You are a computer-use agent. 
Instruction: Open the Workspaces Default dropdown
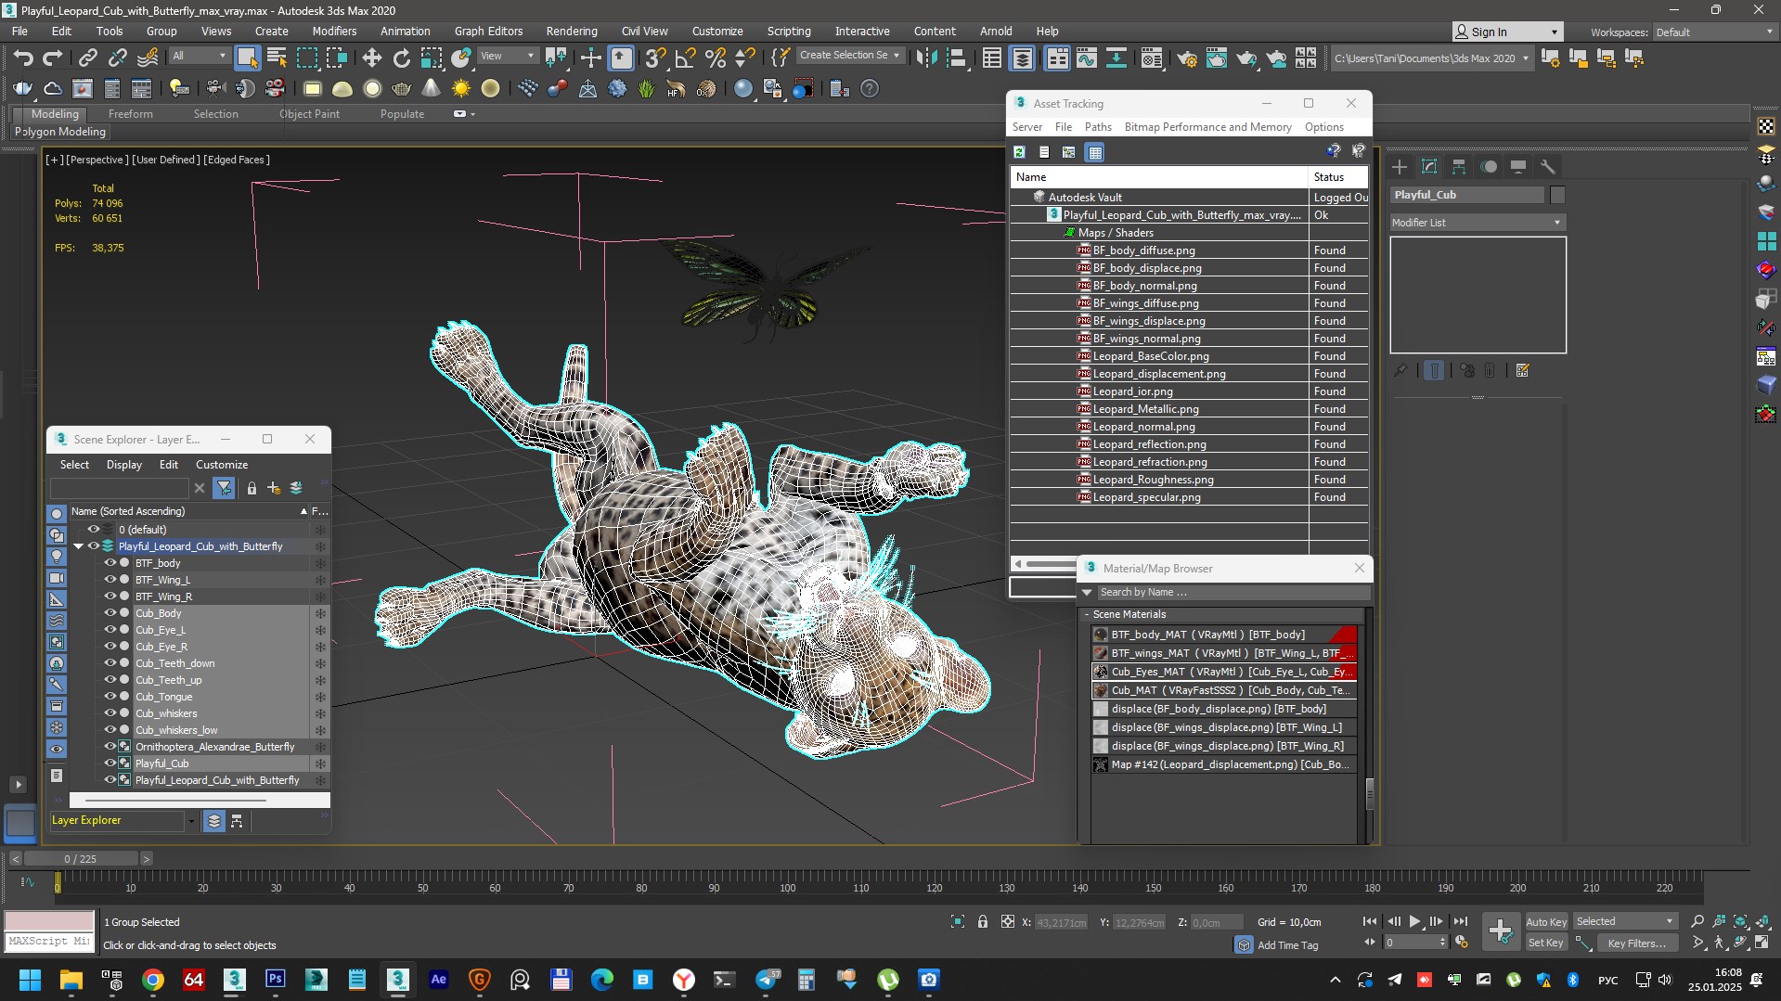(x=1714, y=32)
